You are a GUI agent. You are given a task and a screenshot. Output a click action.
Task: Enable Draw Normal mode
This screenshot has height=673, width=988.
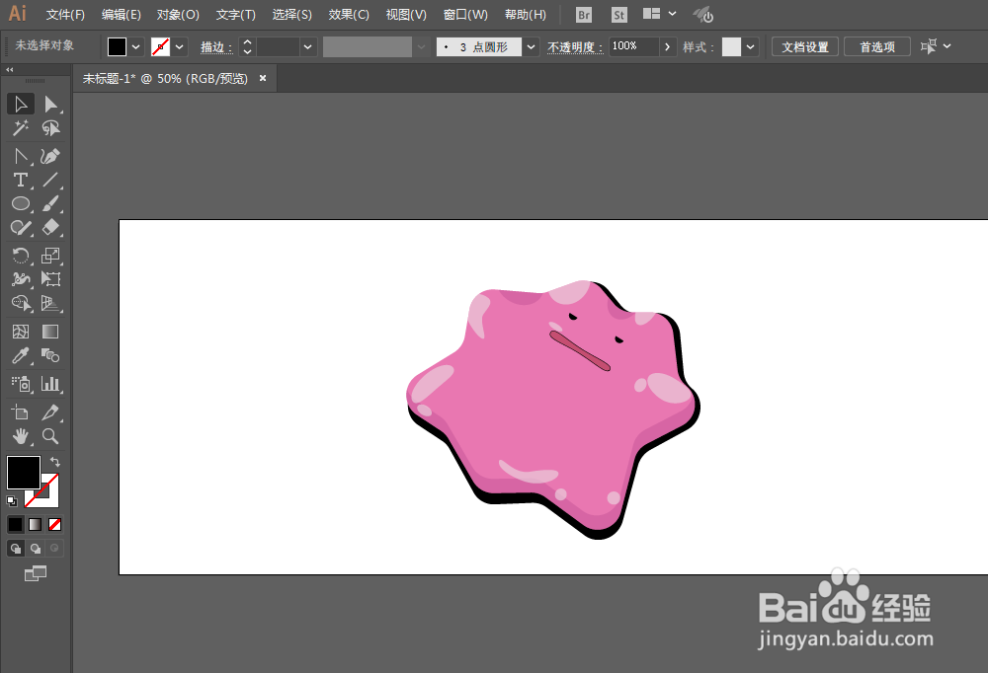point(15,549)
